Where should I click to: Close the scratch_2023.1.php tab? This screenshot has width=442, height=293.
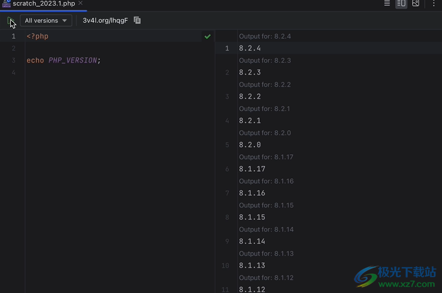tap(80, 3)
